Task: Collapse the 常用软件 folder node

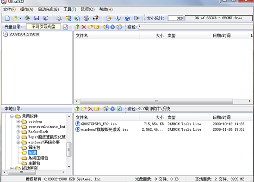Action: click(x=12, y=116)
